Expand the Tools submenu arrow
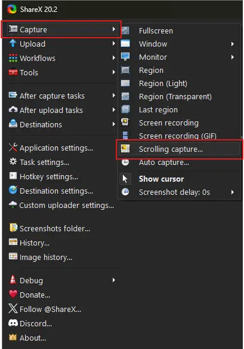Screen dimensions: 244x349 point(114,72)
